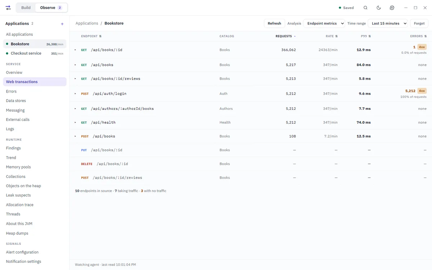Toggle dark mode moon icon

click(379, 8)
